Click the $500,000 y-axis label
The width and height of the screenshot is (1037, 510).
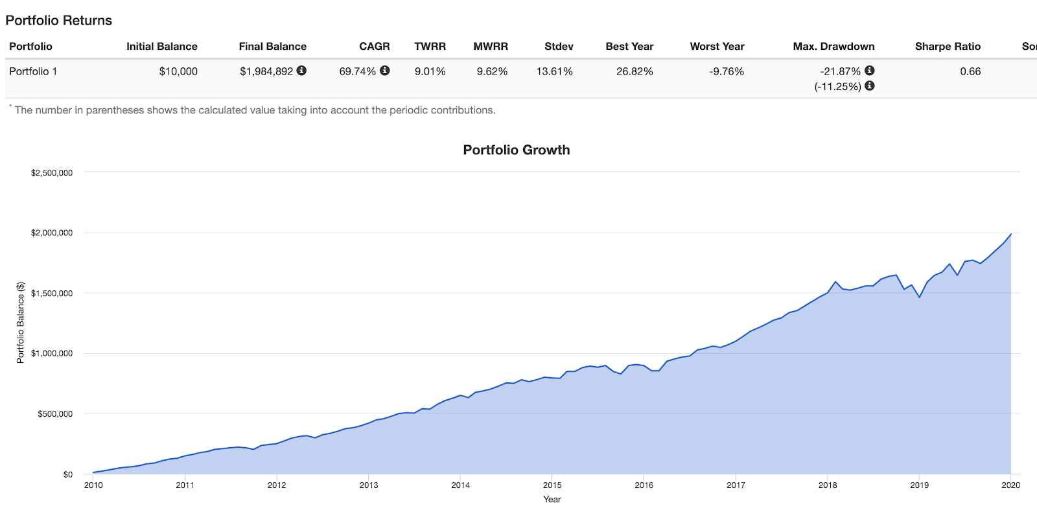55,413
